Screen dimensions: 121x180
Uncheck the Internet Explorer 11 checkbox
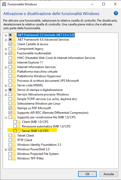(x=10, y=62)
